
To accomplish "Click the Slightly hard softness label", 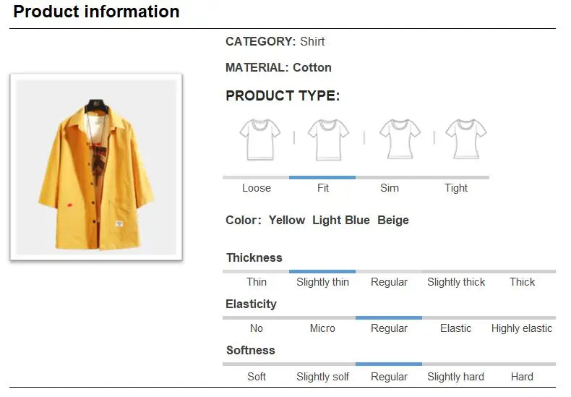I will click(x=455, y=377).
